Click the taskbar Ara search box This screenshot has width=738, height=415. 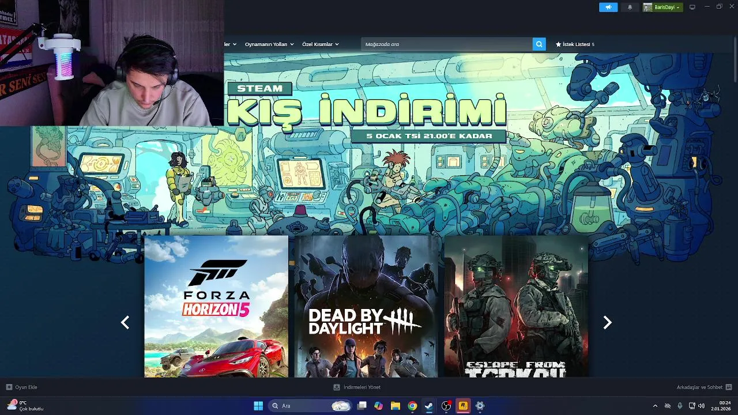click(x=310, y=406)
